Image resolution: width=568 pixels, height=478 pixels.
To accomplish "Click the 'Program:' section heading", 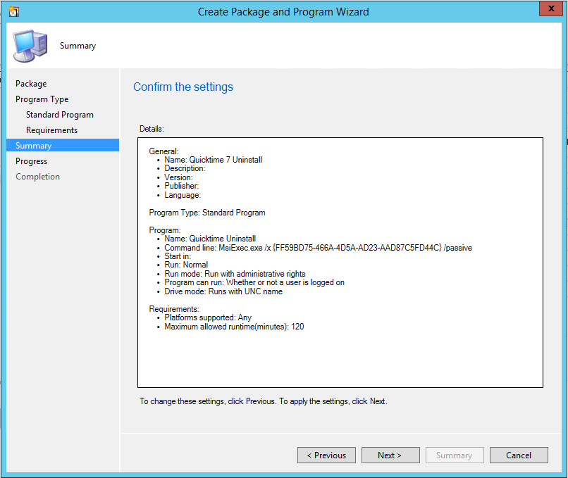I will pyautogui.click(x=165, y=230).
